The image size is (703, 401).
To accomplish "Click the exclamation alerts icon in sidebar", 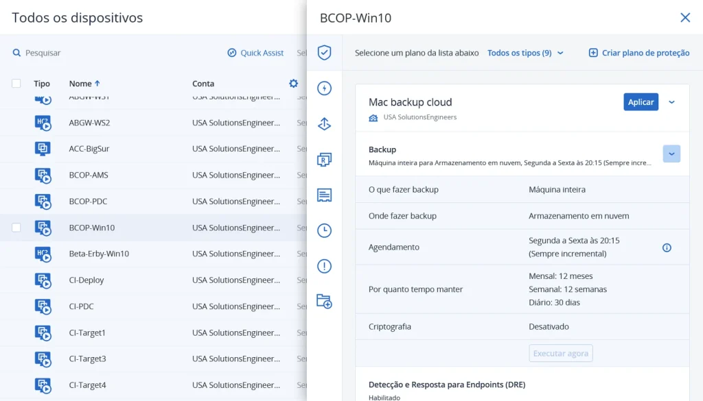I will 324,266.
